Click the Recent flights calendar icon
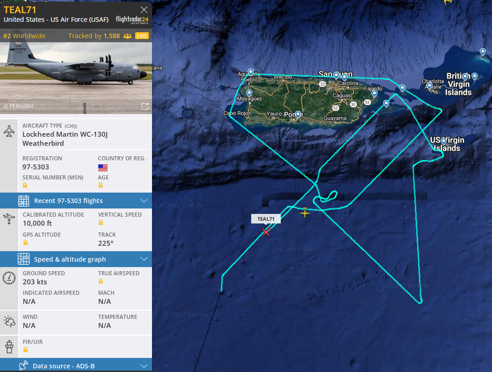Image resolution: width=492 pixels, height=372 pixels. point(24,201)
